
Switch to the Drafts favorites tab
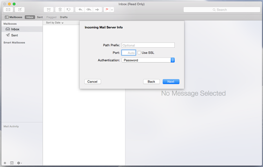click(x=63, y=17)
